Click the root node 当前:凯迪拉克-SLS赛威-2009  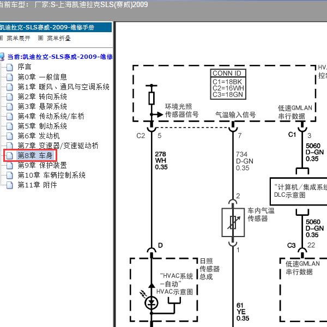[x=60, y=57]
